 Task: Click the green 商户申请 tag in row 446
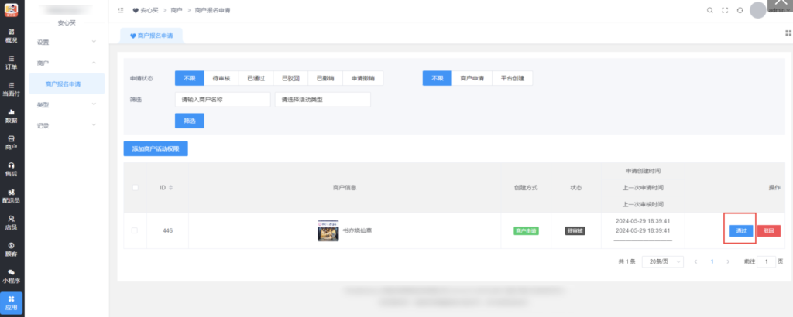(x=526, y=230)
